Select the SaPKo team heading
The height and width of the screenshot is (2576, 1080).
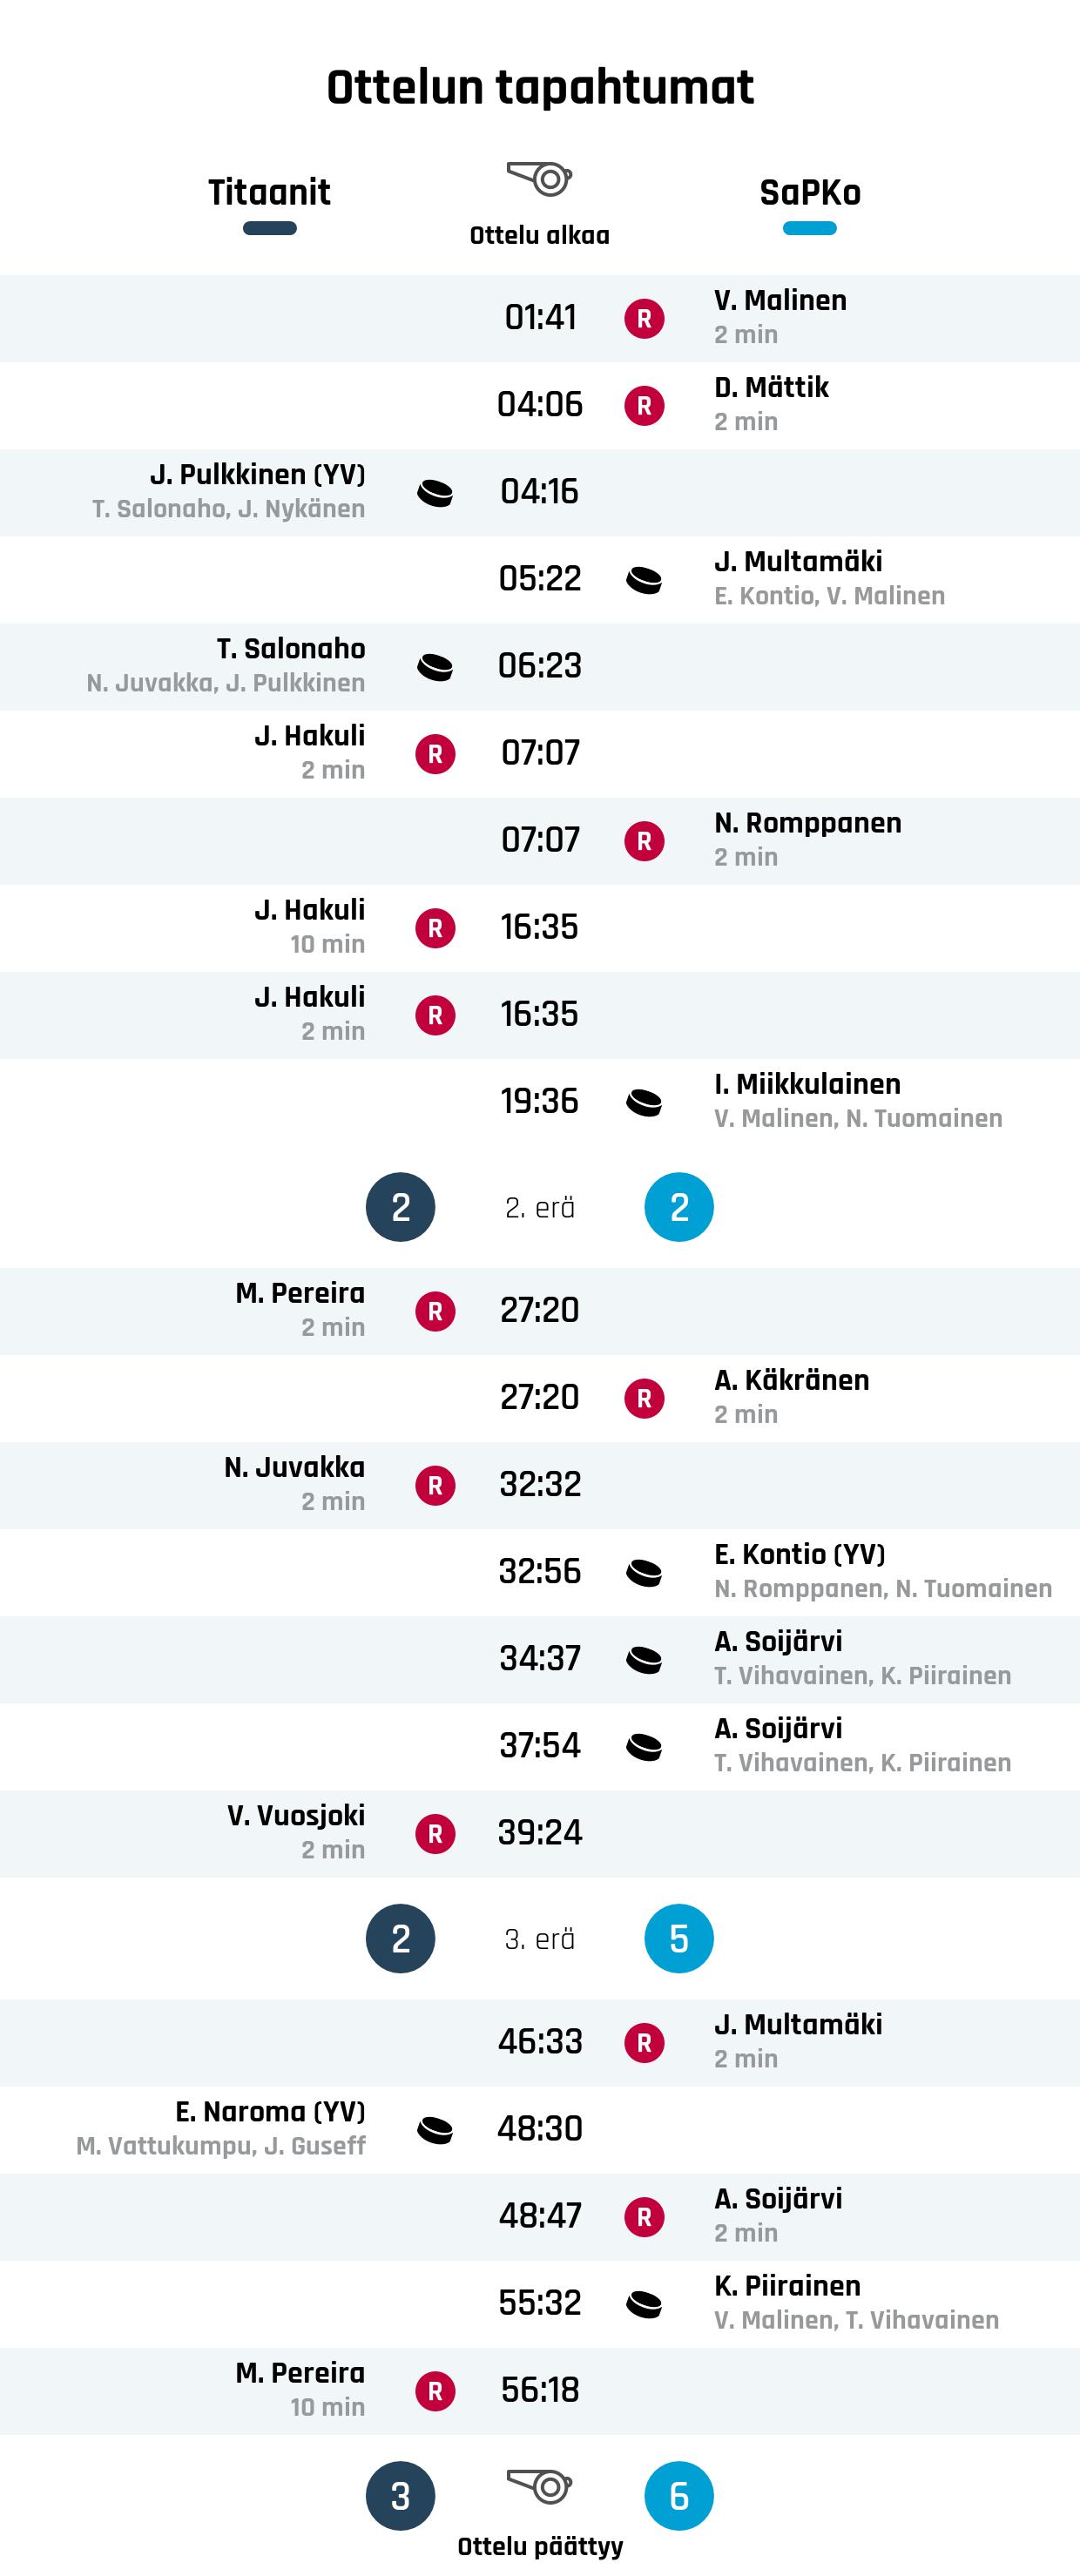pos(810,192)
